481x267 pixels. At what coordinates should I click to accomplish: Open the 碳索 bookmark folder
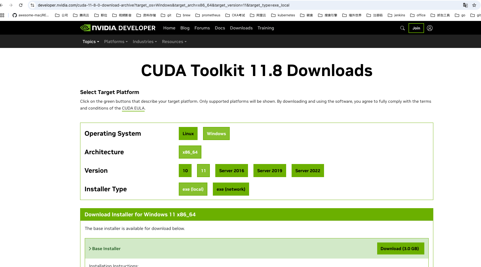click(306, 15)
